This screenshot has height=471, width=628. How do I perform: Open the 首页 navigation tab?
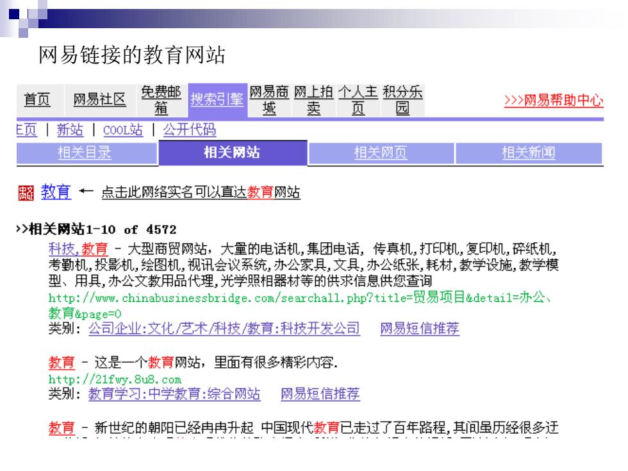click(37, 100)
